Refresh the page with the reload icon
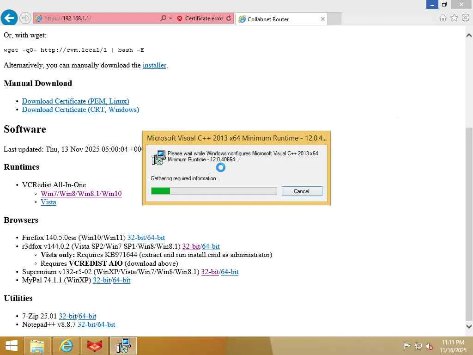 pos(229,18)
